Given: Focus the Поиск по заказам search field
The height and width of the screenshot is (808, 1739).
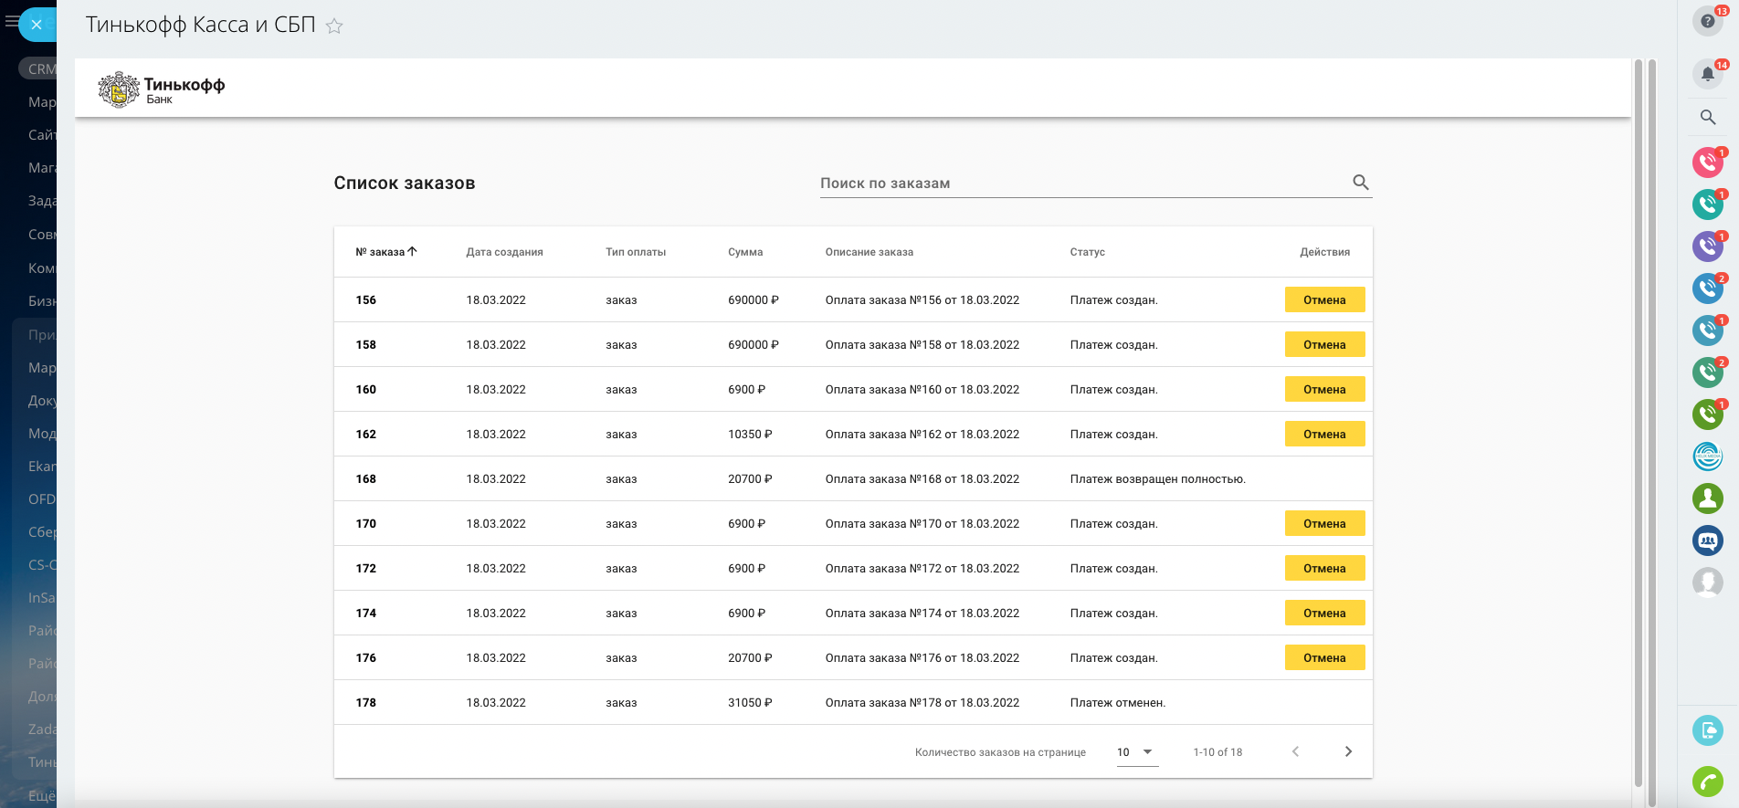Looking at the screenshot, I should coord(1082,184).
